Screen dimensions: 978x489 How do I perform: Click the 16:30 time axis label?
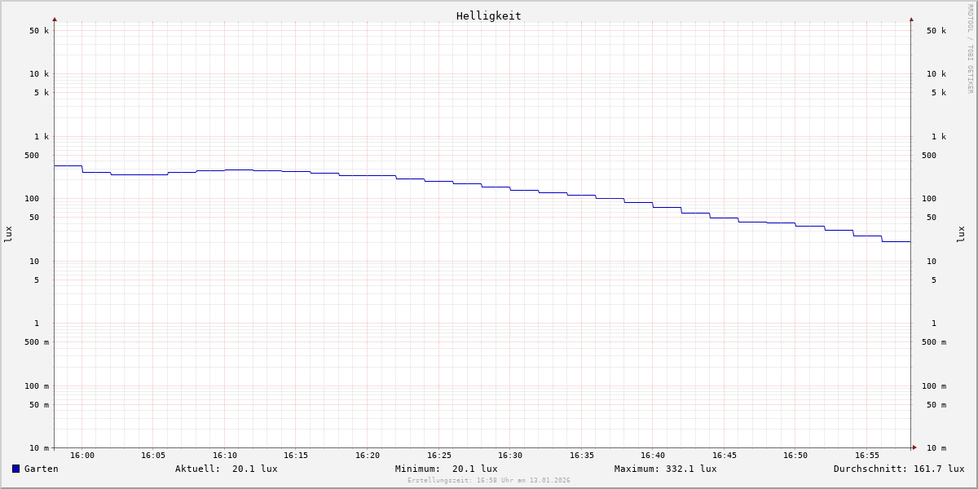click(510, 456)
